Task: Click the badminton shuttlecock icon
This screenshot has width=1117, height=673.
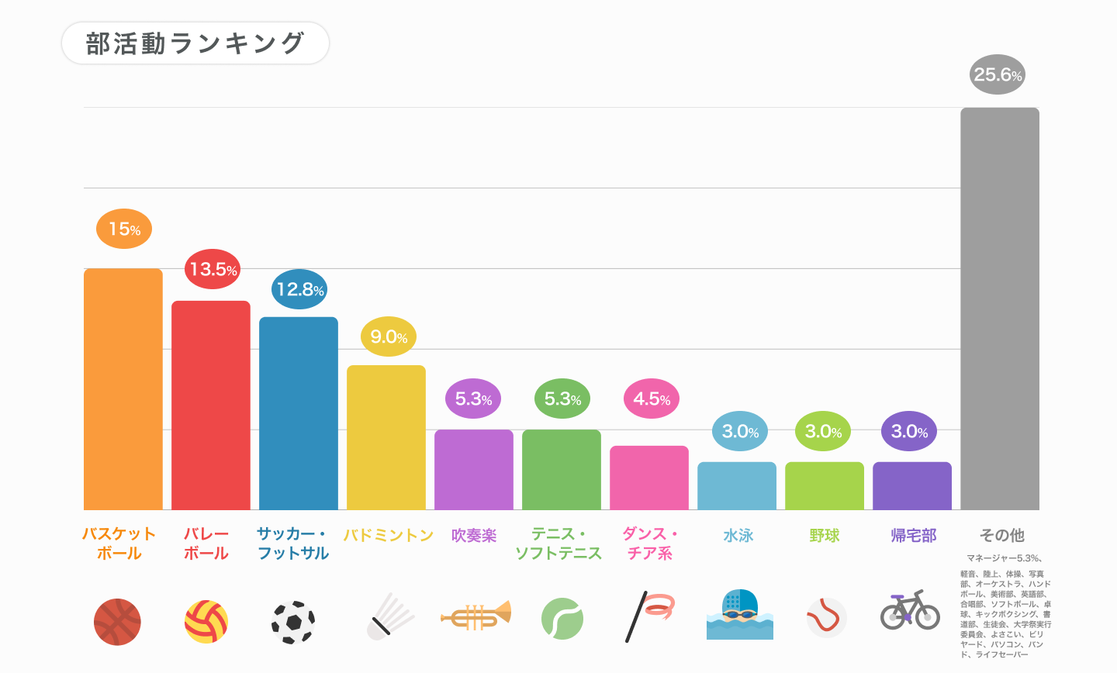Action: [x=389, y=617]
